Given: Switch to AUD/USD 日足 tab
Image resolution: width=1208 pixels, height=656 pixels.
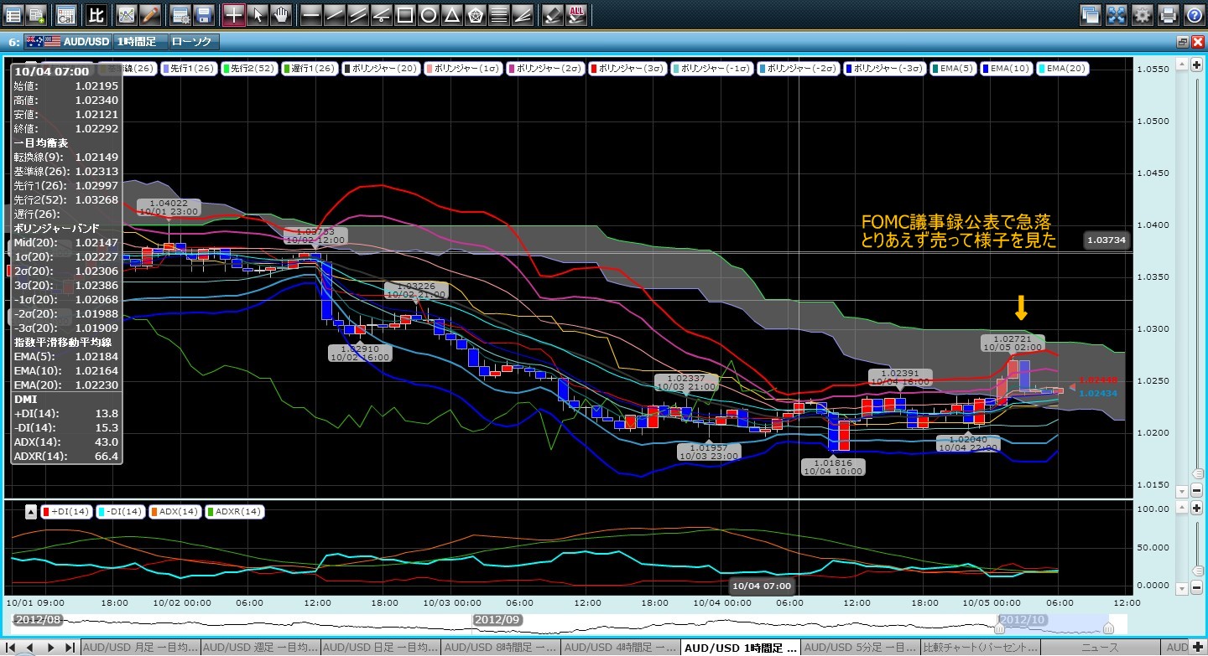Looking at the screenshot, I should coord(379,648).
